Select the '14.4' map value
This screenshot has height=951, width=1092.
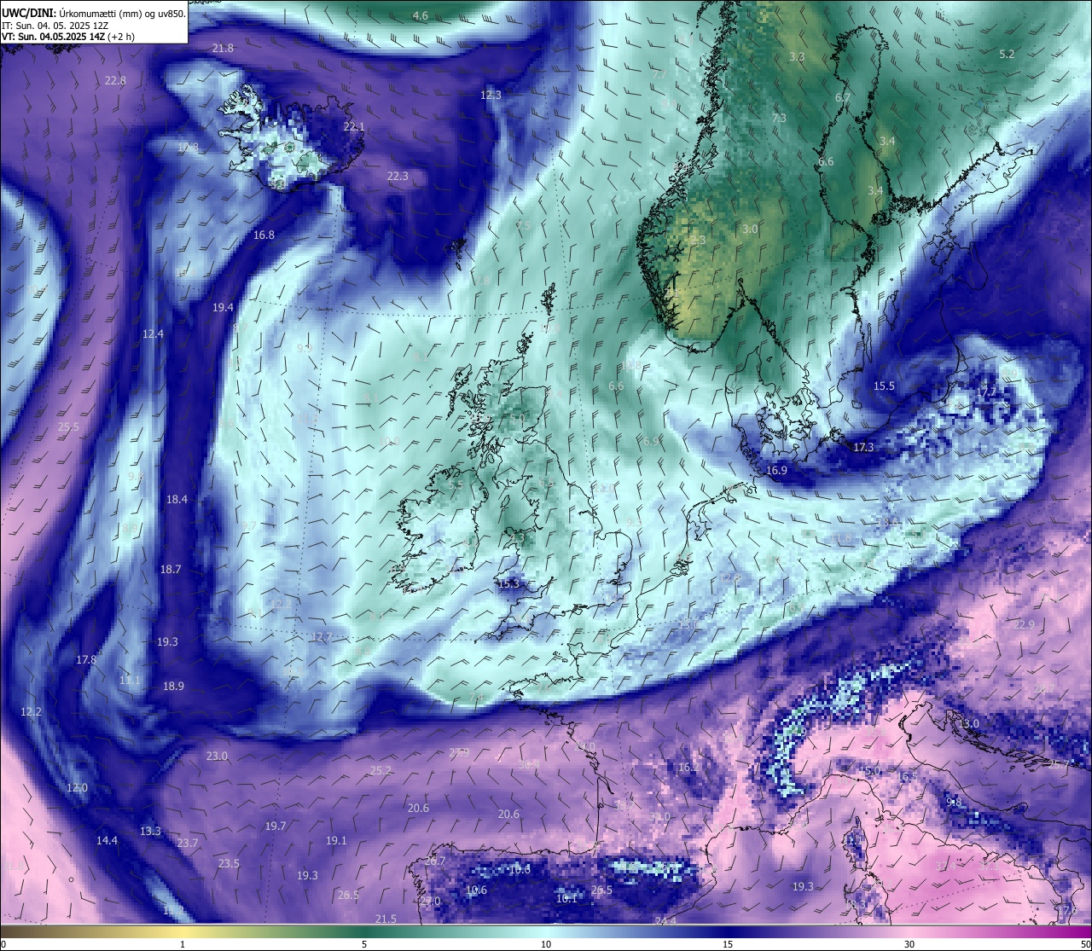107,841
